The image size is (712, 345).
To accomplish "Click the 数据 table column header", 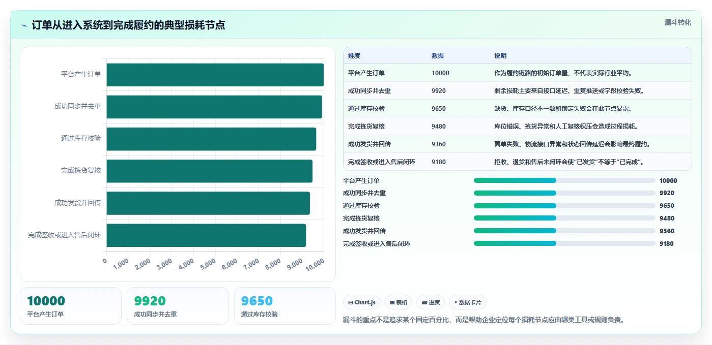I will tap(438, 56).
